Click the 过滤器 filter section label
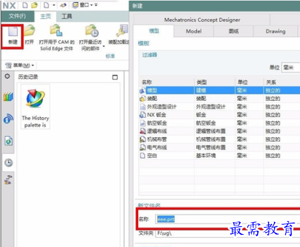This screenshot has width=300, height=247. coord(150,55)
